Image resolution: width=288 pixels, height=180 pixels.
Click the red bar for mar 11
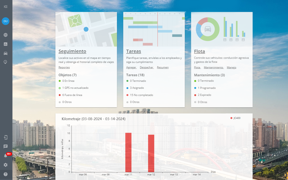[x=128, y=152]
